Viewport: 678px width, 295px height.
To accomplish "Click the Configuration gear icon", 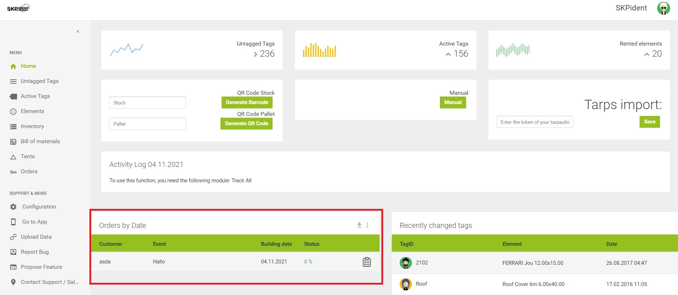I will (x=13, y=207).
